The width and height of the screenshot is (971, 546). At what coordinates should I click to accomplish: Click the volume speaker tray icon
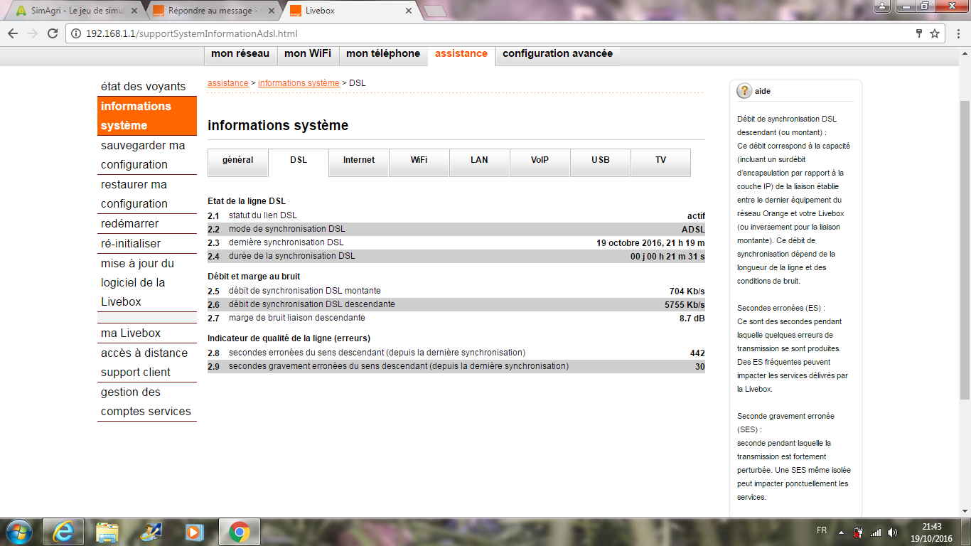click(x=893, y=532)
